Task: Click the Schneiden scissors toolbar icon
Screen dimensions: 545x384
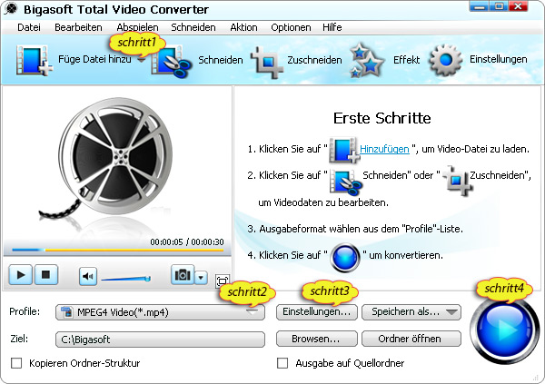Action: coord(171,62)
